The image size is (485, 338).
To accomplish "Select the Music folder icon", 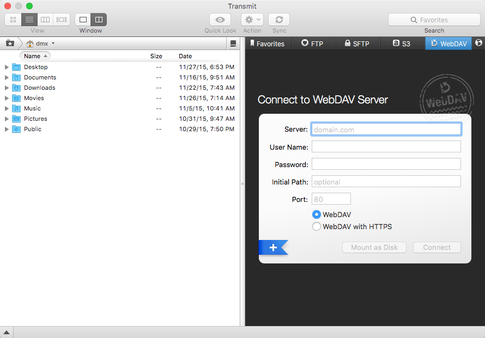I will pos(16,108).
